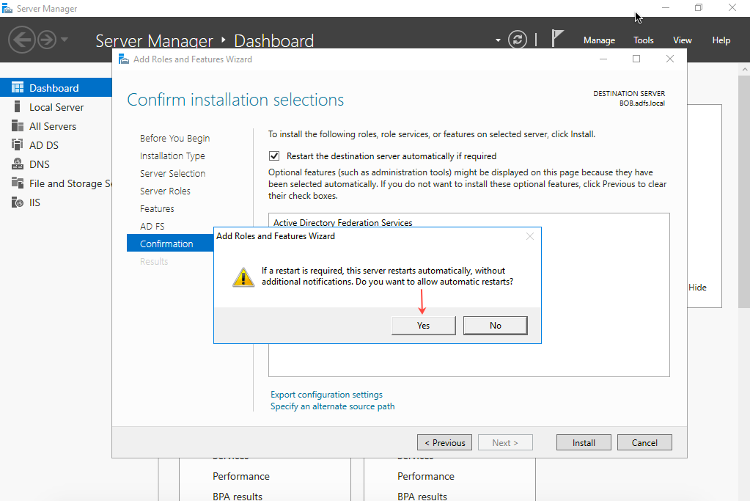Image resolution: width=750 pixels, height=501 pixels.
Task: Click File and Storage Services icon
Action: (x=17, y=183)
